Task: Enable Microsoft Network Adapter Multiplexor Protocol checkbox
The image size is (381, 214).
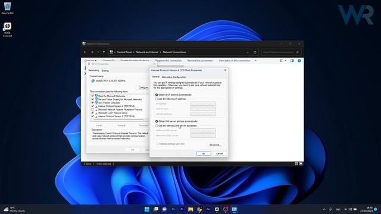Action: click(x=93, y=109)
